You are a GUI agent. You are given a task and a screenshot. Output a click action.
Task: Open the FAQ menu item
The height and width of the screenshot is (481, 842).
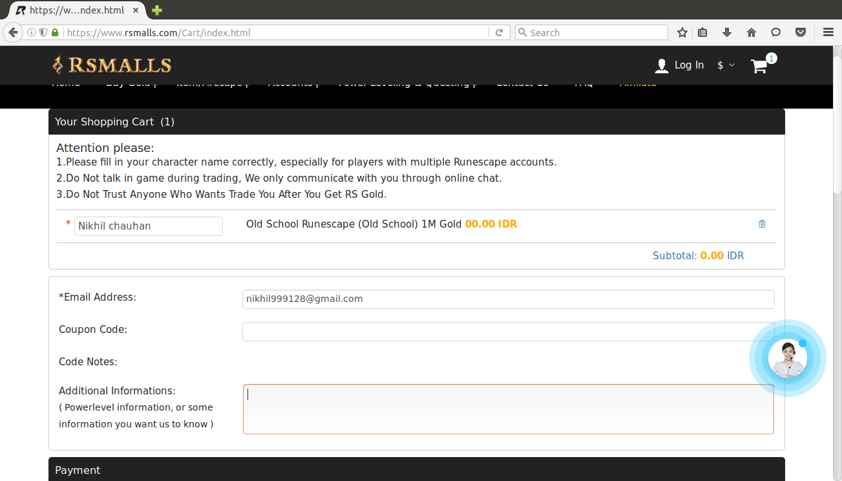pyautogui.click(x=583, y=83)
